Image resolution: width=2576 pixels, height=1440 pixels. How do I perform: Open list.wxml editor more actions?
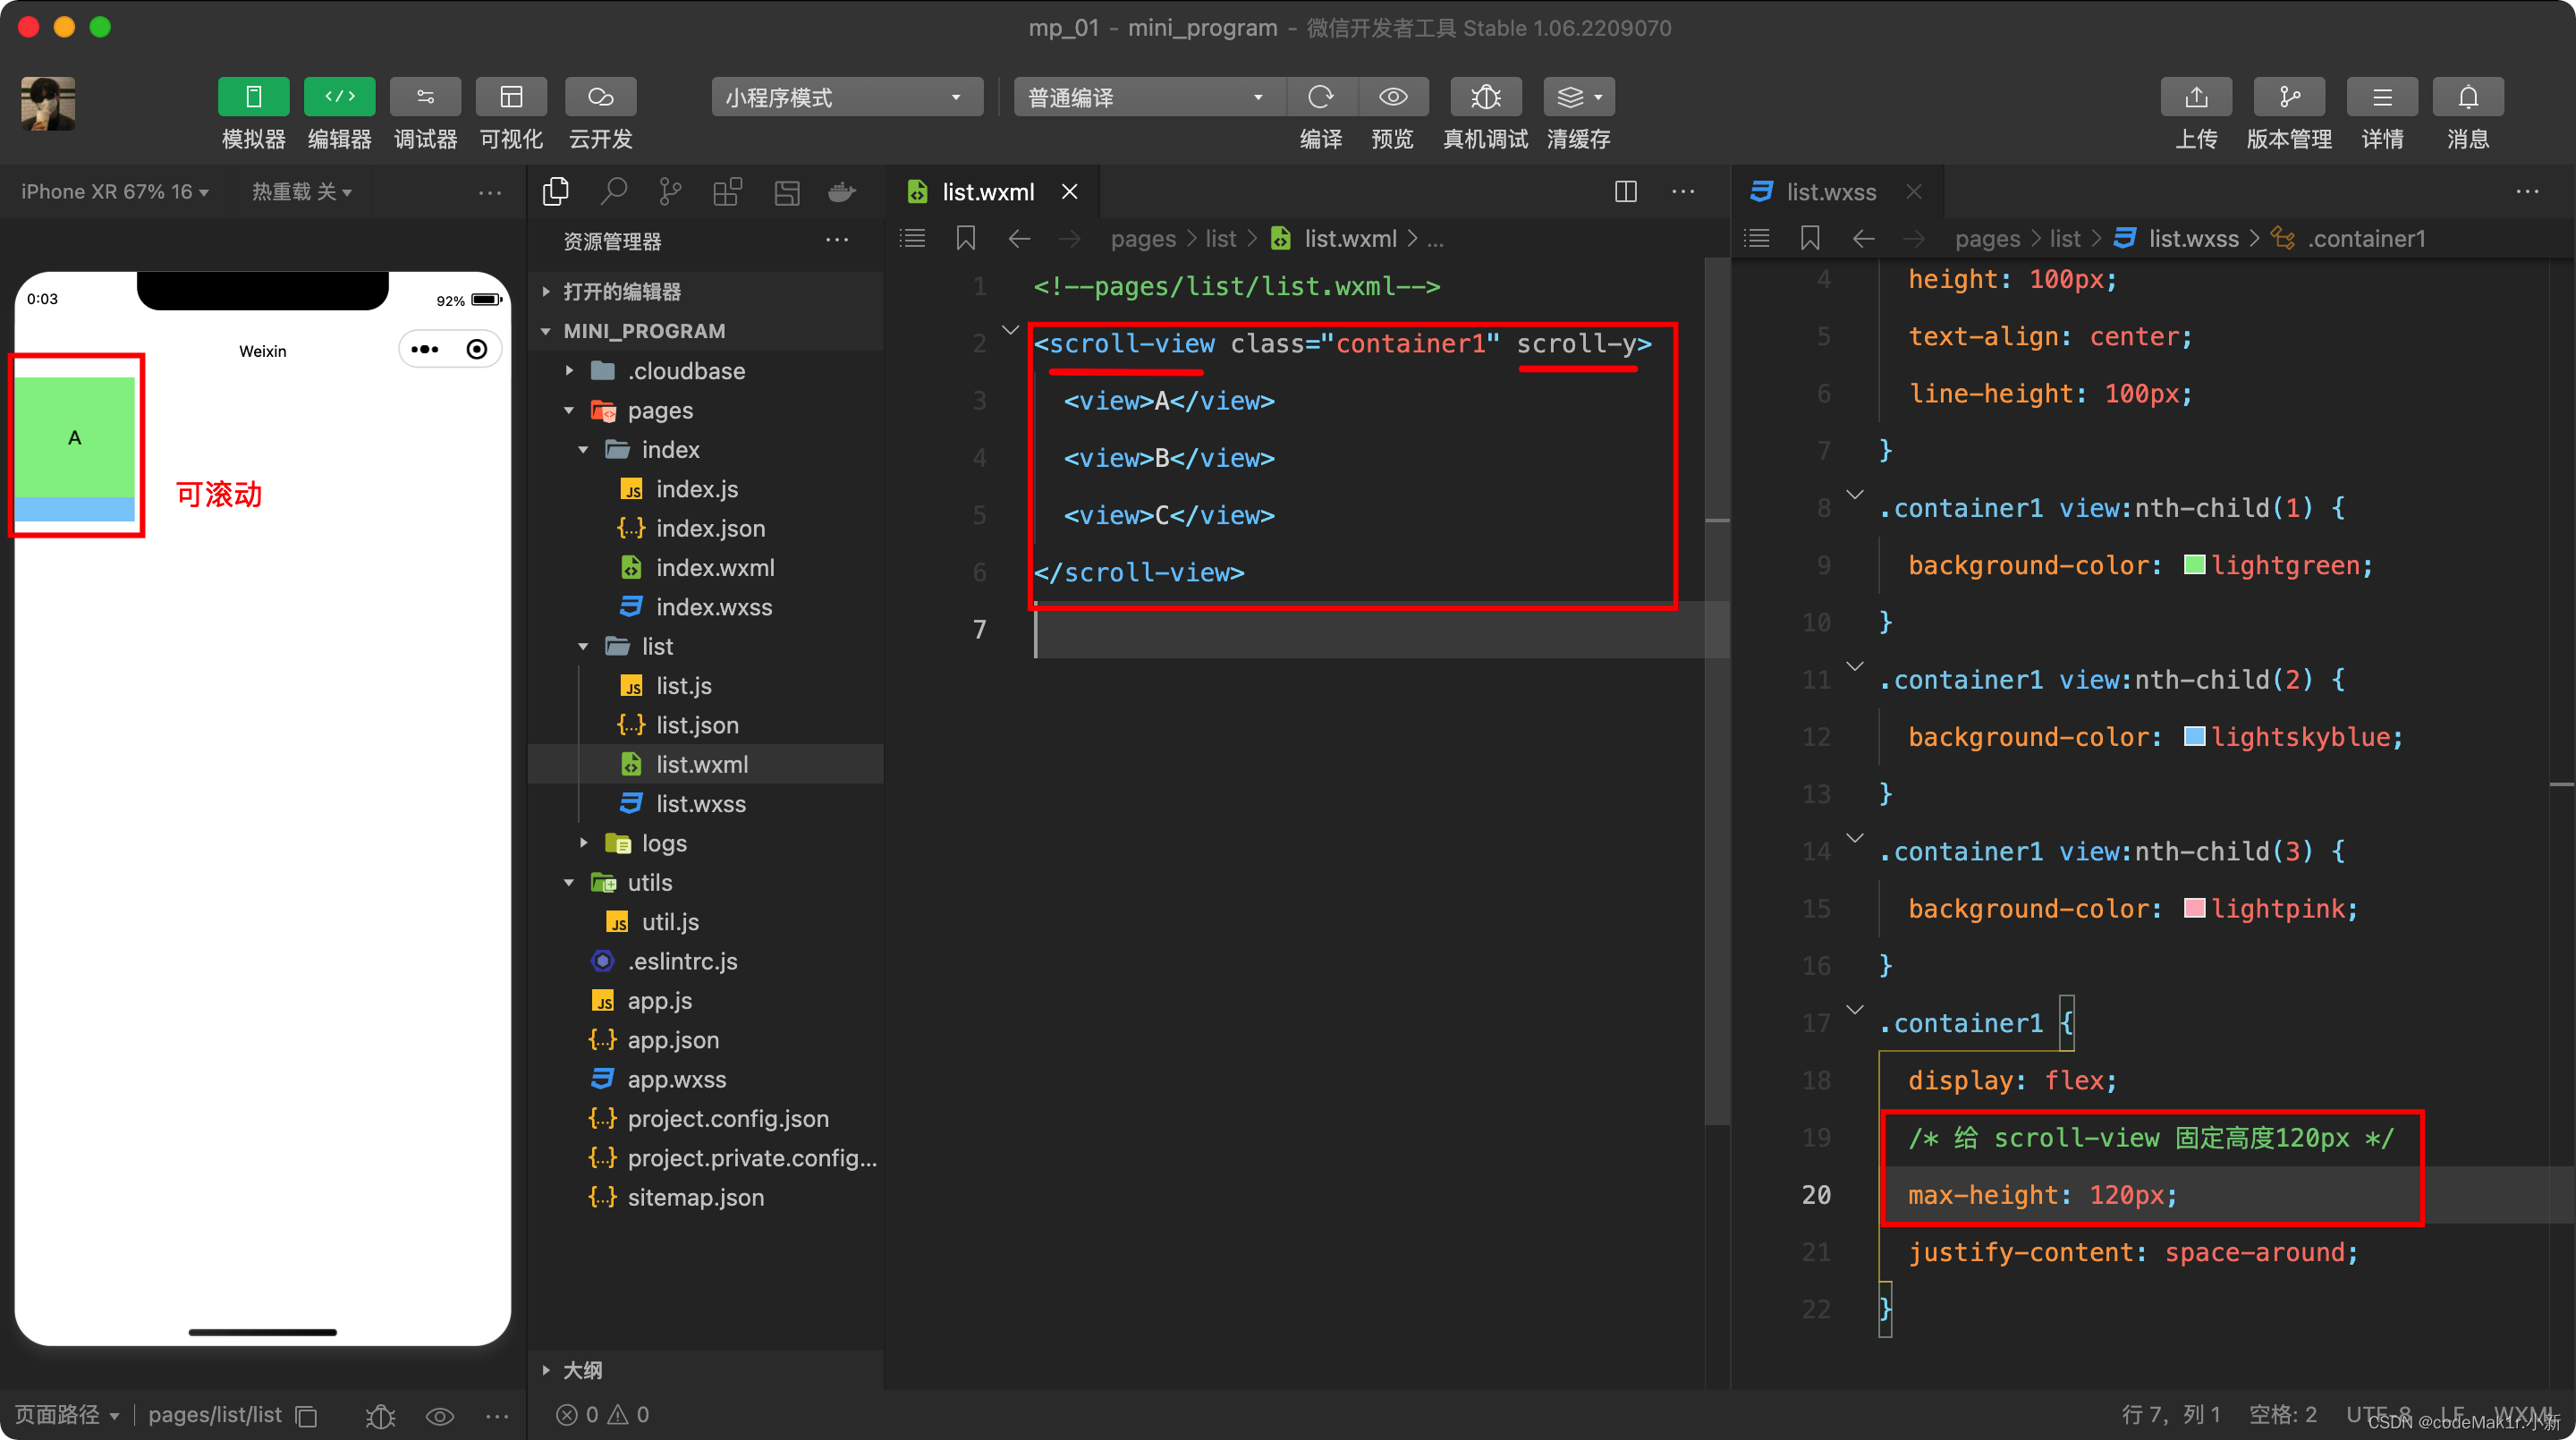(x=1683, y=191)
